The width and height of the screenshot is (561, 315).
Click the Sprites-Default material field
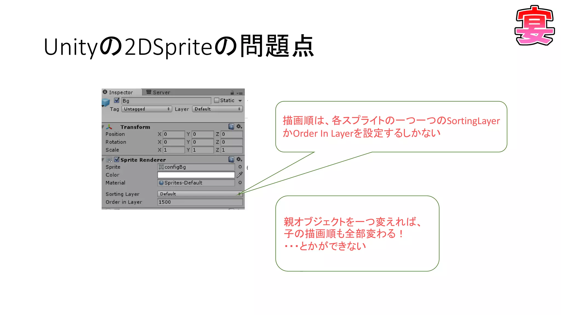[196, 183]
